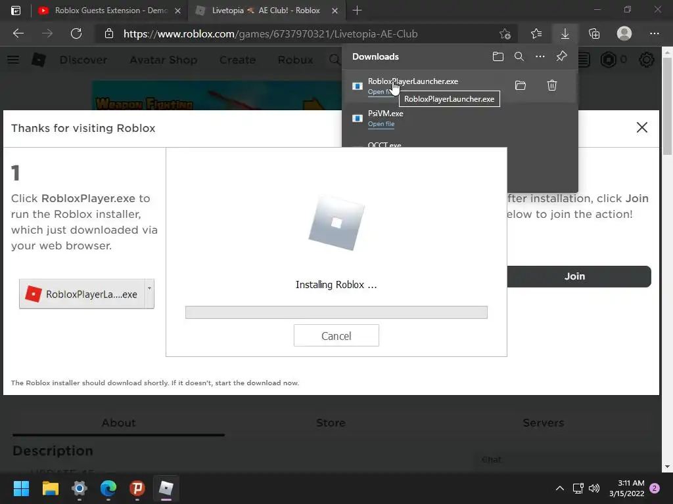The height and width of the screenshot is (504, 673).
Task: Show hidden icons in the system tray
Action: click(560, 488)
